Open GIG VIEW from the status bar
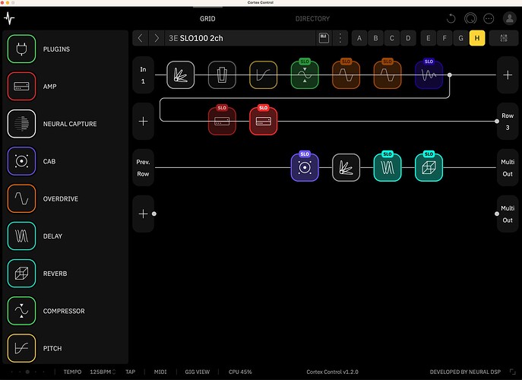This screenshot has width=522, height=380. [197, 372]
